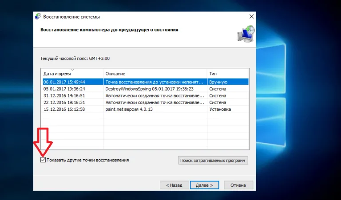Close the System Restore dialog
Screen dimensions: 341x200
(x=251, y=16)
